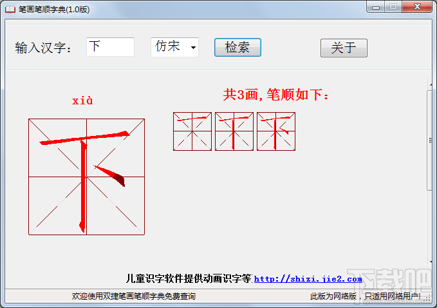Open the shizi.jie2.com hyperlink
Screen dimensions: 437x308
308,279
